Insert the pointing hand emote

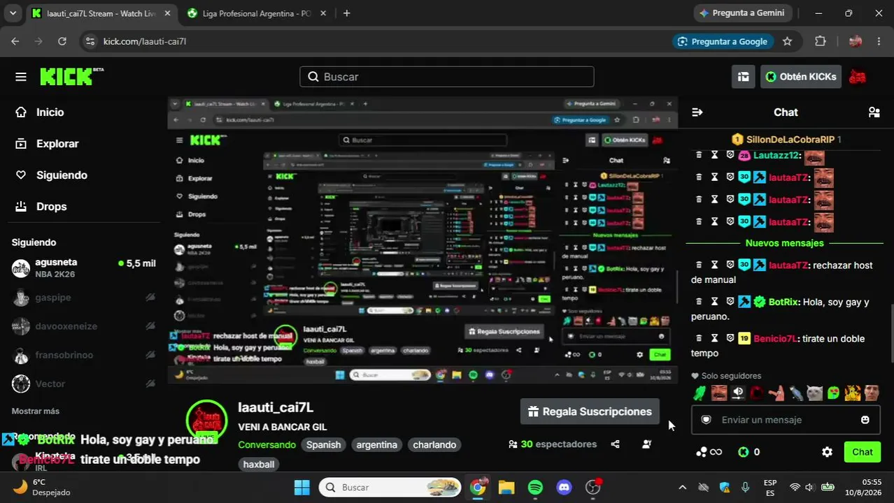[776, 393]
